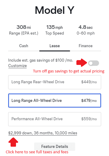Choose Performance All-Wheel Drive trim
109x156 pixels.
click(55, 119)
